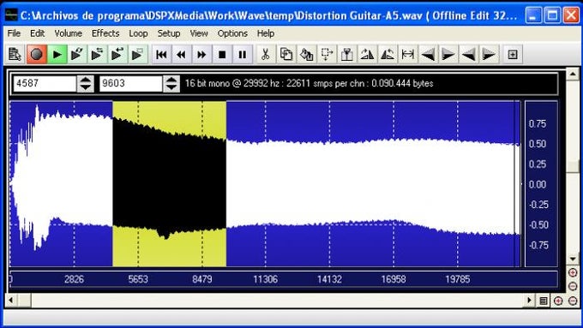This screenshot has width=583, height=328.
Task: Zoom in horizontally with bottom-right plus icon
Action: click(558, 301)
